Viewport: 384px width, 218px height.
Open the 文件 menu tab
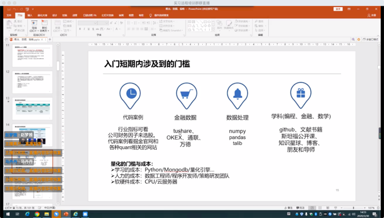(9, 16)
